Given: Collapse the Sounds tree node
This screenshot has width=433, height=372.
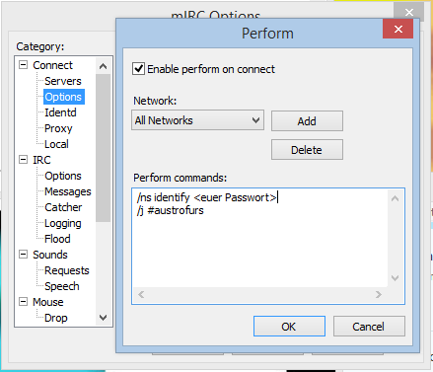Looking at the screenshot, I should pyautogui.click(x=23, y=255).
